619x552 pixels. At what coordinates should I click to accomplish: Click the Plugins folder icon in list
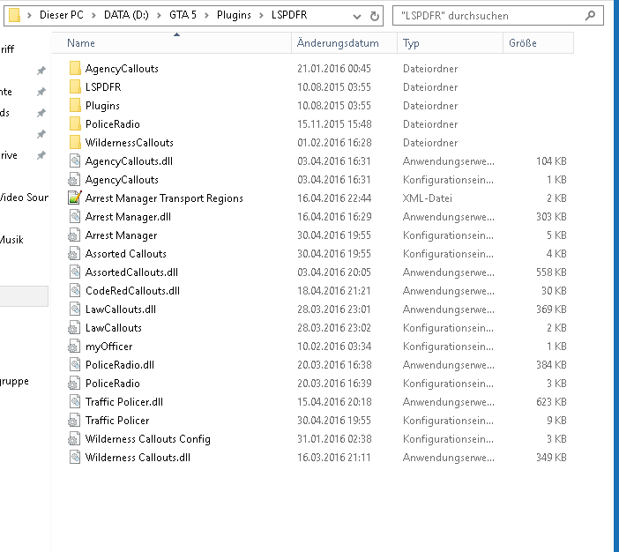click(x=75, y=106)
